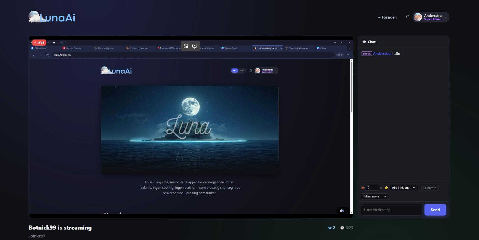
Task: Click the Skriv en melding input
Action: point(392,210)
